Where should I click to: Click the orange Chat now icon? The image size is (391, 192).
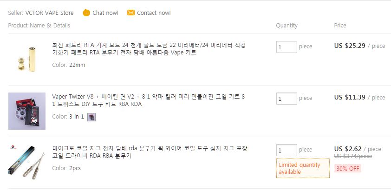click(x=86, y=13)
